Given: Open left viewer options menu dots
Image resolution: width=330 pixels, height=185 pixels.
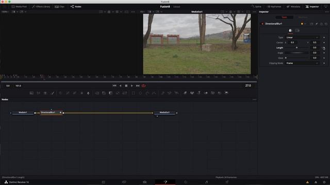Looking at the screenshot, I should click(x=133, y=12).
